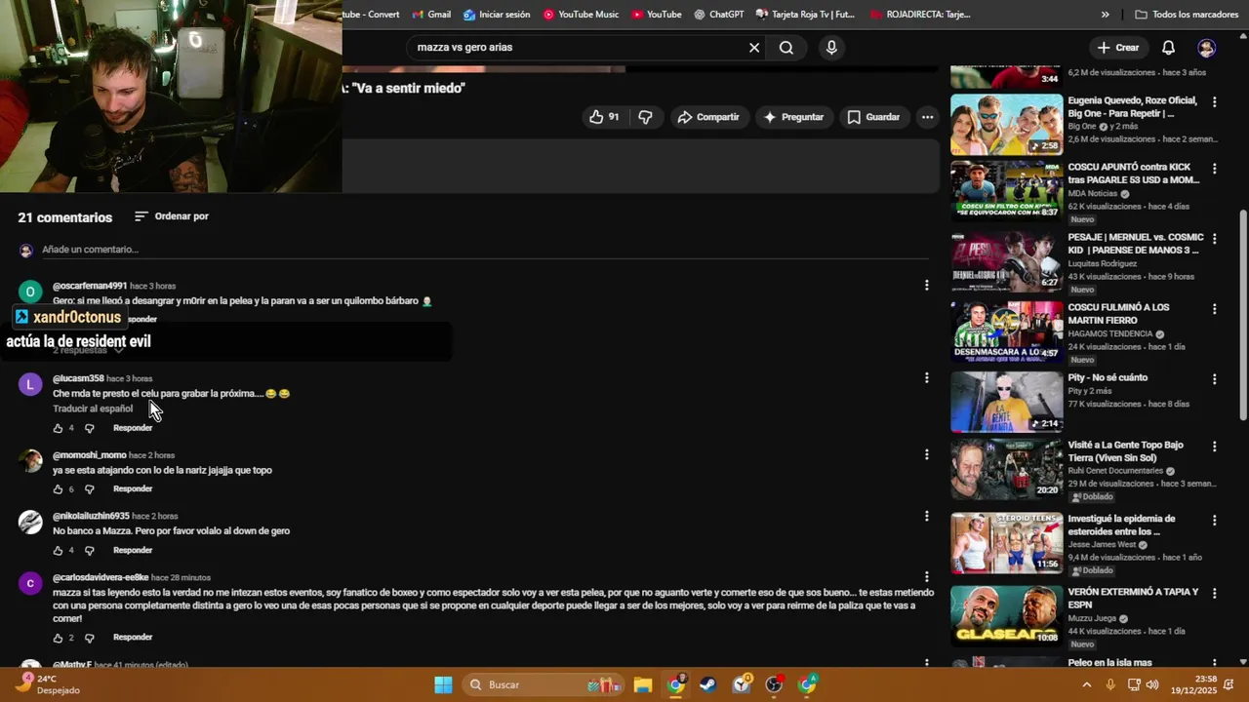
Task: Reply to the lucasm358 comment
Action: [133, 428]
